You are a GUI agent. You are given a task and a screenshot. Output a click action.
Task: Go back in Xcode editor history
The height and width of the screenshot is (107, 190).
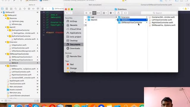46,9
